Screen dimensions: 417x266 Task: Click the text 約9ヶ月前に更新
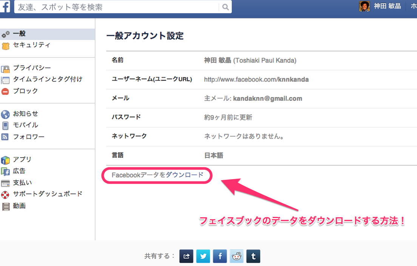coord(228,117)
